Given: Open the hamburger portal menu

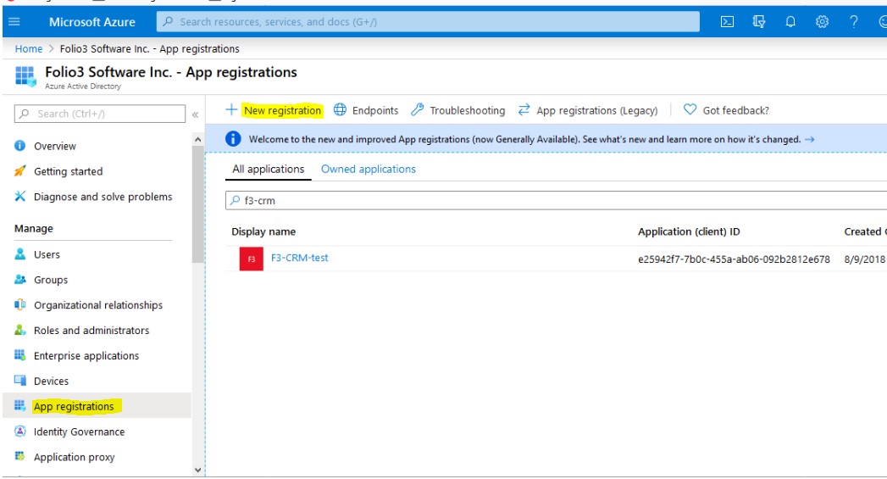Looking at the screenshot, I should tap(14, 21).
